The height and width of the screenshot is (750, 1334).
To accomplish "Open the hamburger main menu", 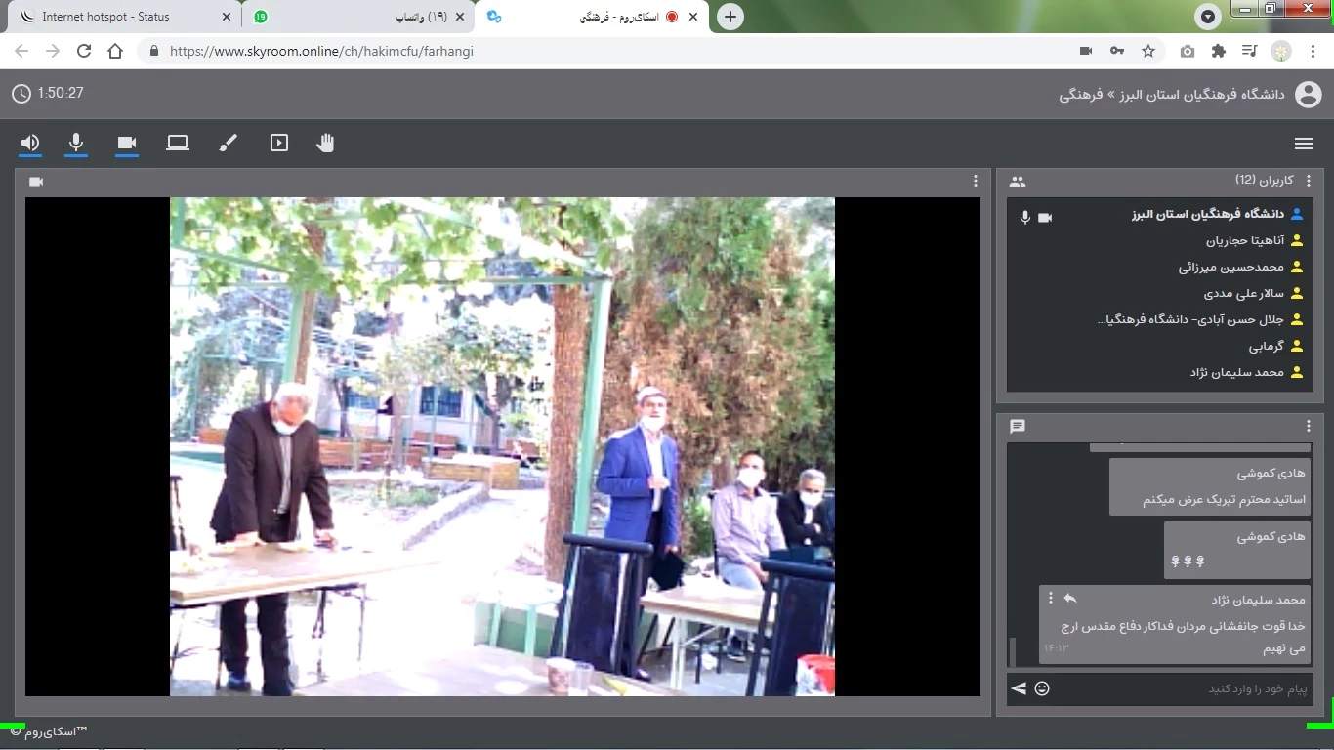I will 1303,144.
